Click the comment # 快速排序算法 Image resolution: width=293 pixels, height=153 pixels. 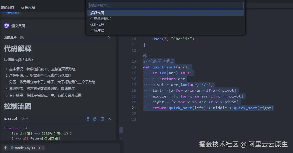pyautogui.click(x=158, y=61)
